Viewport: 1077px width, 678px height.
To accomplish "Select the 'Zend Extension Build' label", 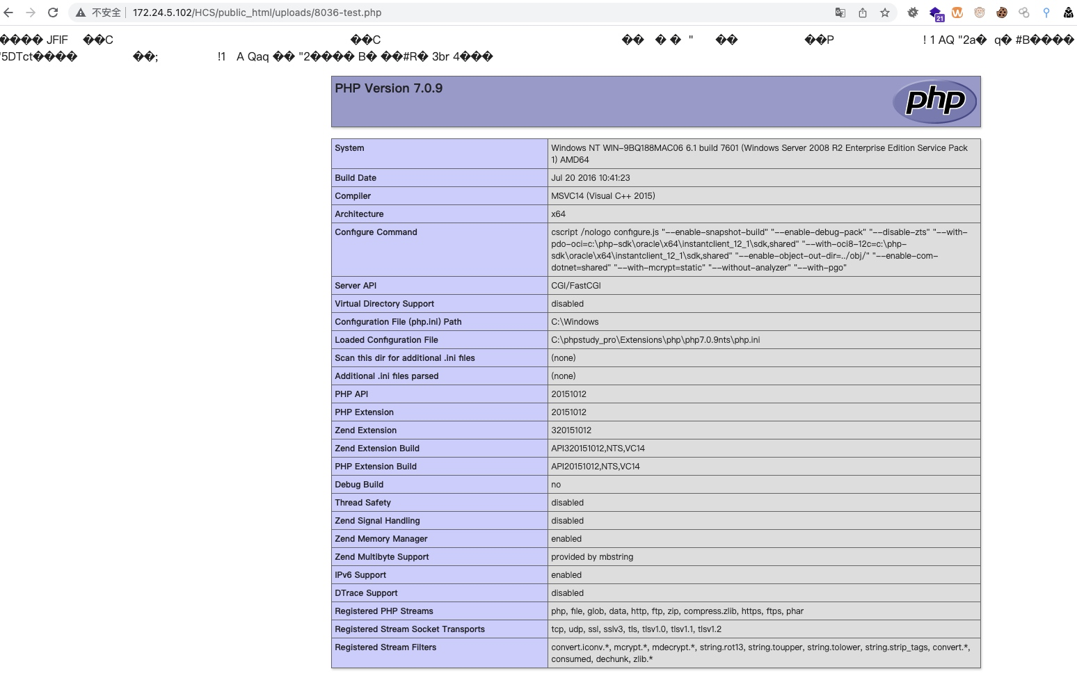I will [x=377, y=449].
